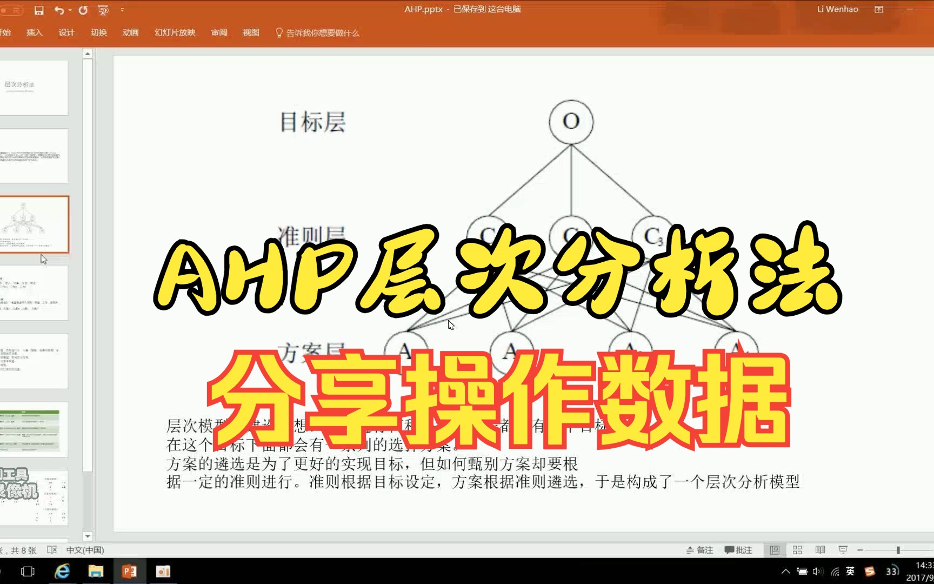The height and width of the screenshot is (584, 934).
Task: Redo the last action
Action: click(x=82, y=10)
